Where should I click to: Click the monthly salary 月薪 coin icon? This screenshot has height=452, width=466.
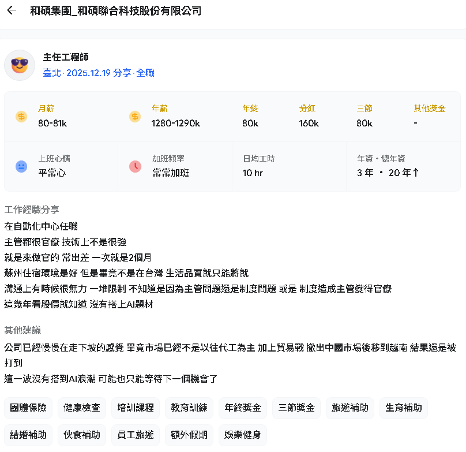pos(21,117)
